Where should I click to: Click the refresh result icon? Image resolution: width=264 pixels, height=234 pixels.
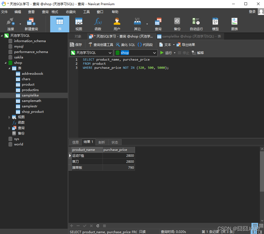98,226
